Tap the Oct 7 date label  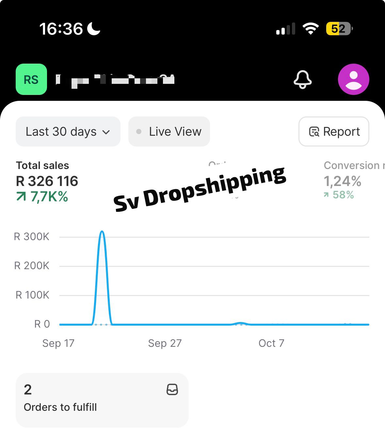271,343
